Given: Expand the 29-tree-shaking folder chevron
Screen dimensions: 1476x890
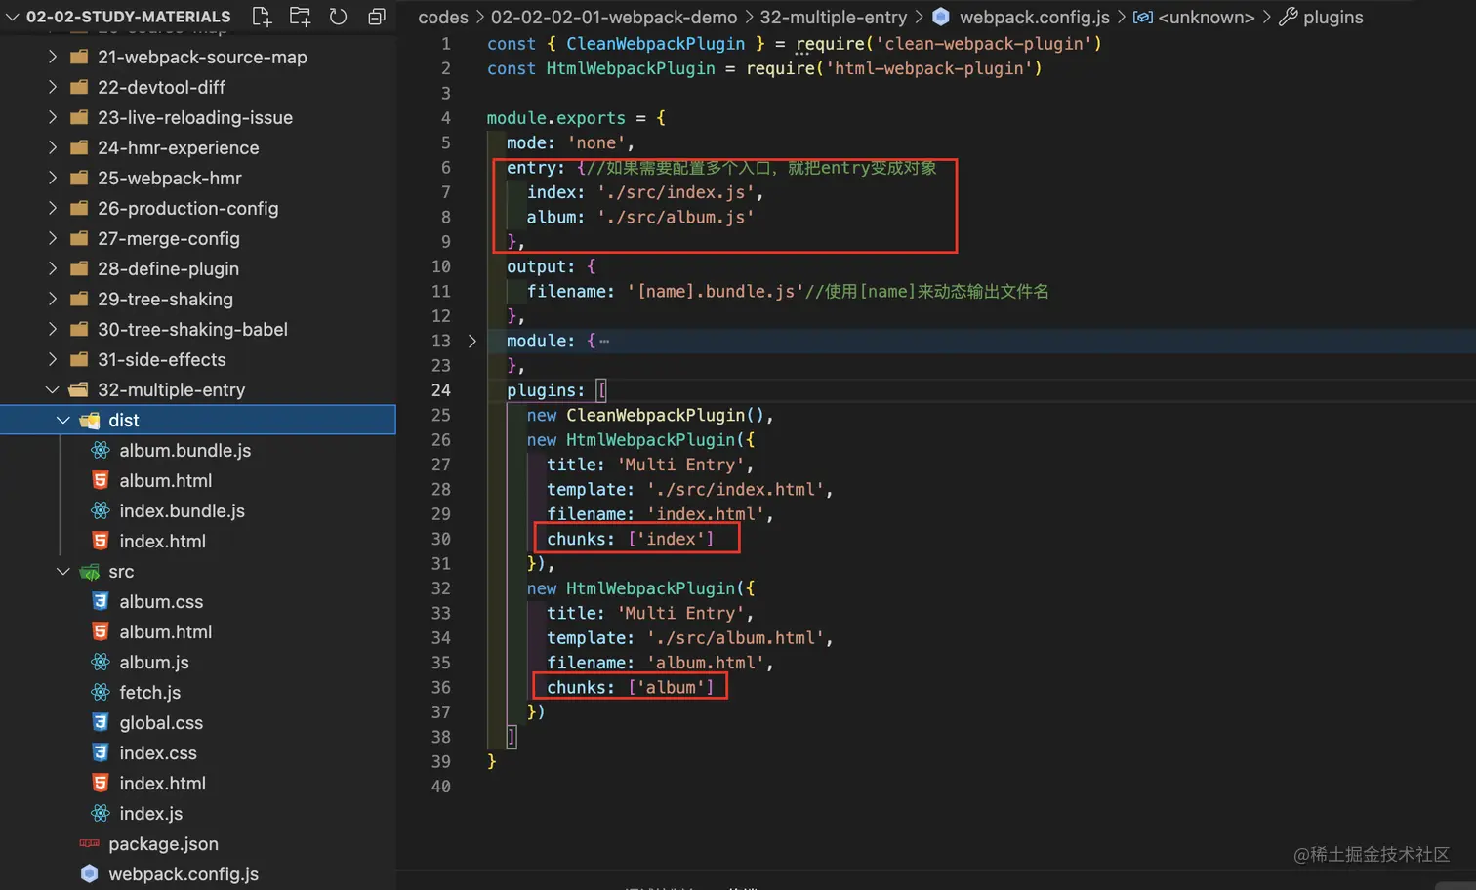Looking at the screenshot, I should 52,299.
